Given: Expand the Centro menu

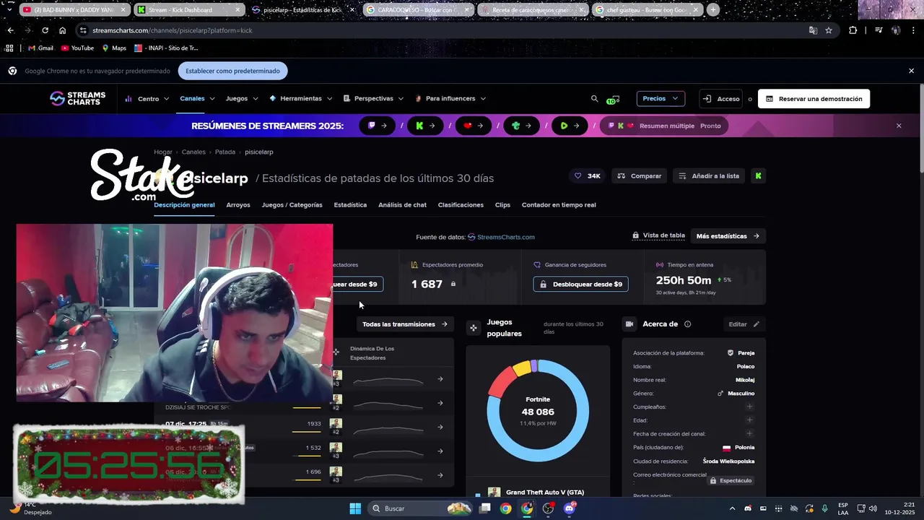Looking at the screenshot, I should [147, 99].
